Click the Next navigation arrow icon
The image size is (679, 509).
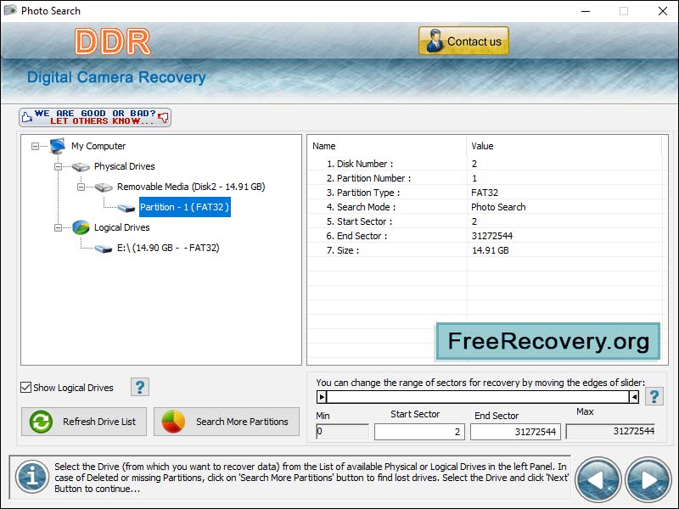point(647,479)
